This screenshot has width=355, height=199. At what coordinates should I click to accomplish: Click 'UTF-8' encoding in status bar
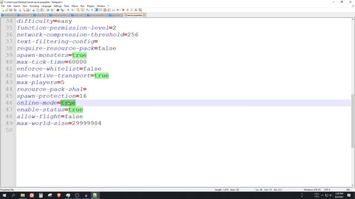[327, 190]
